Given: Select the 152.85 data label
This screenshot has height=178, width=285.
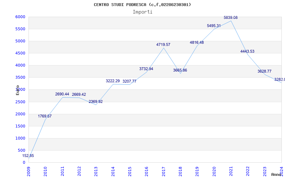Looking at the screenshot, I should (x=28, y=156).
